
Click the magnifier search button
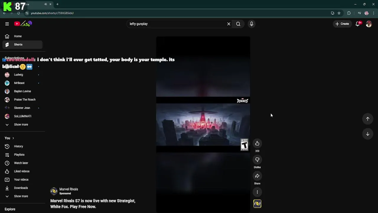pos(238,24)
